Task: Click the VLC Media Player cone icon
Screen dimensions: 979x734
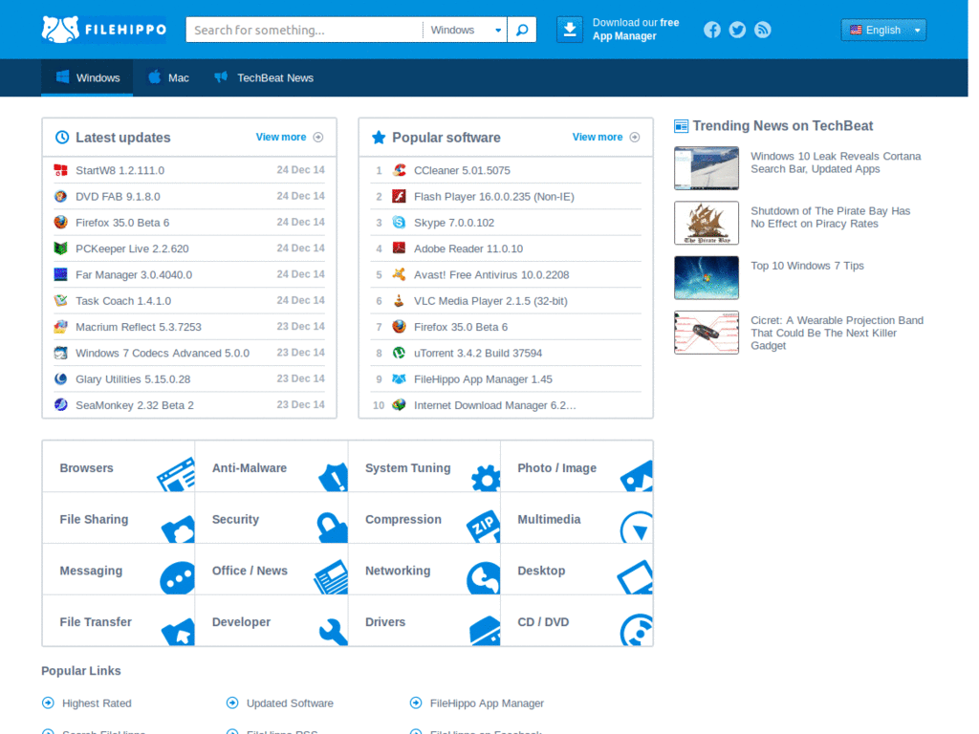Action: click(x=399, y=301)
